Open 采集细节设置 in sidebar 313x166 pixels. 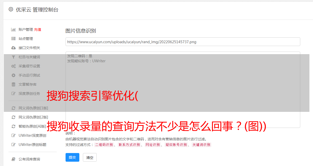click(x=29, y=66)
